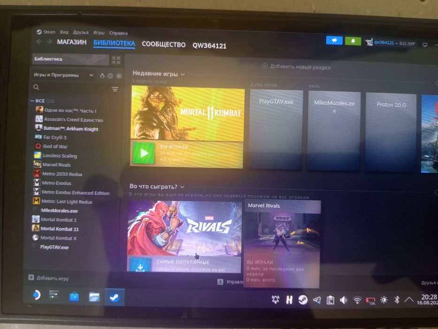438x329 pixels.
Task: Click Добавить игру button
Action: (49, 278)
